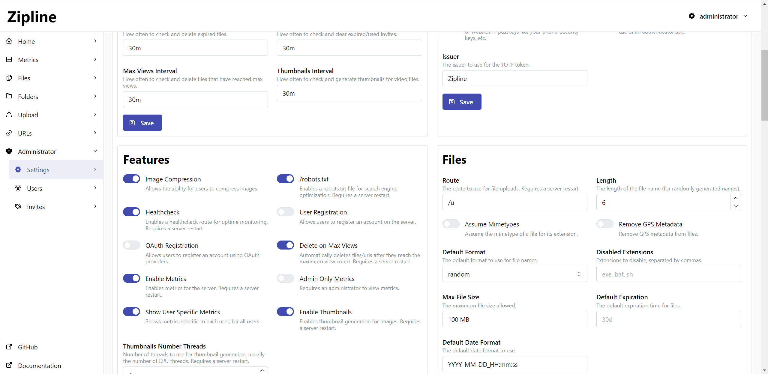Open the Home section icon in sidebar
This screenshot has height=374, width=768.
click(9, 41)
